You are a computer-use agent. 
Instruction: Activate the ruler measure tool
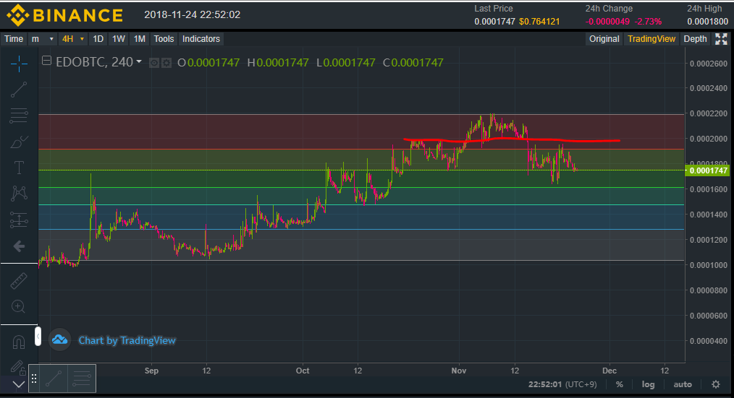click(x=19, y=282)
